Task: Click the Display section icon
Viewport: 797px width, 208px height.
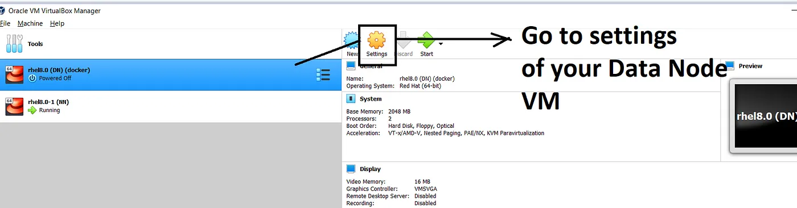Action: coord(351,169)
